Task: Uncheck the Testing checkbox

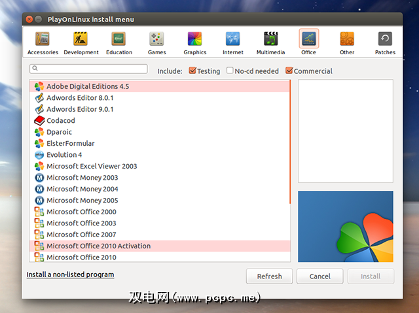Action: tap(192, 71)
